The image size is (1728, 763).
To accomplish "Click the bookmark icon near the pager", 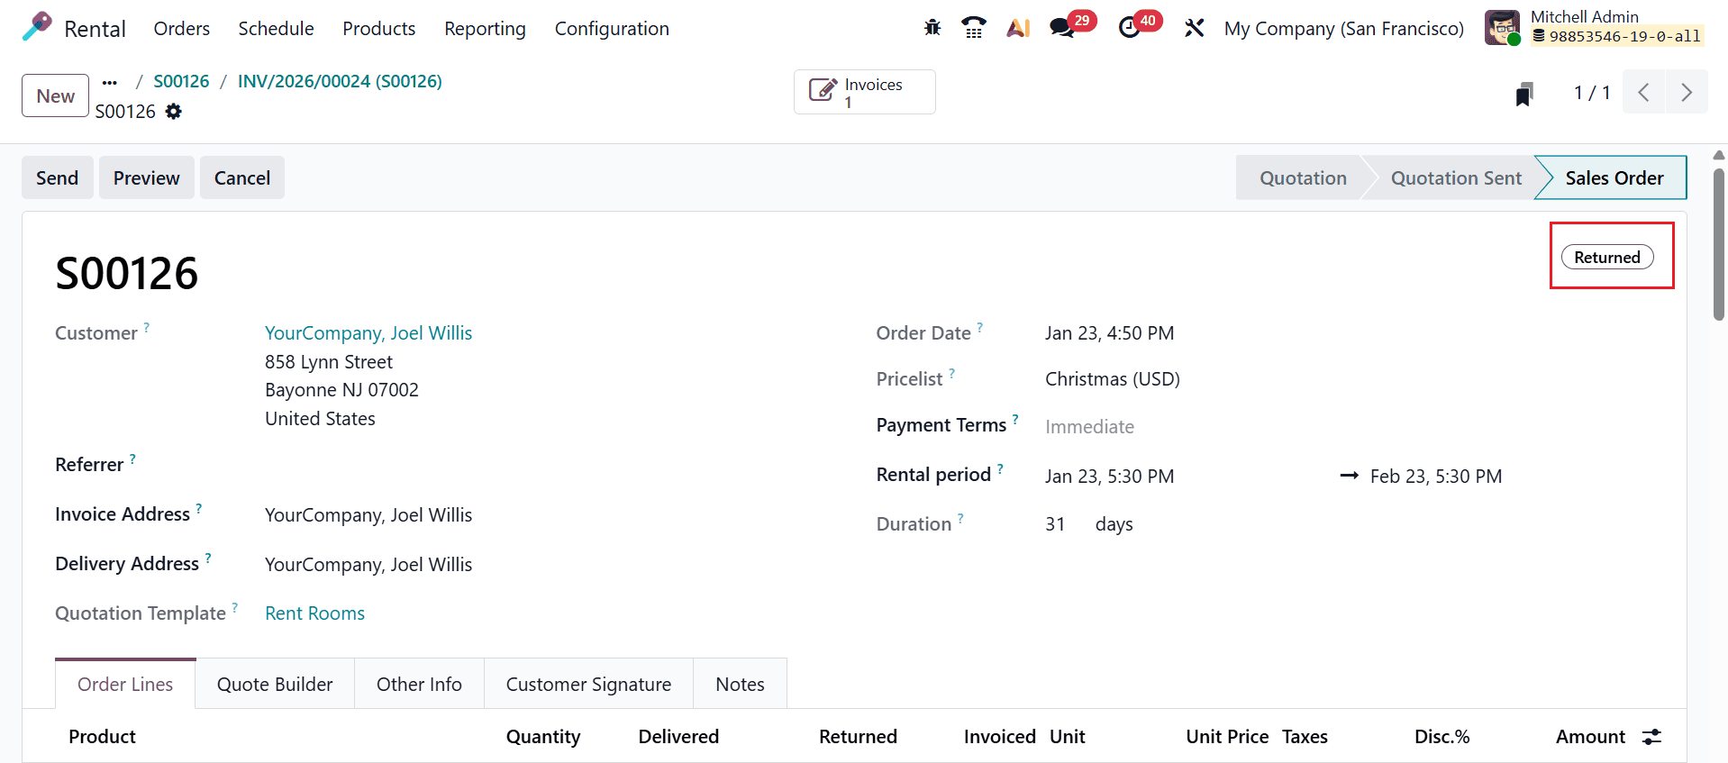I will (1524, 94).
